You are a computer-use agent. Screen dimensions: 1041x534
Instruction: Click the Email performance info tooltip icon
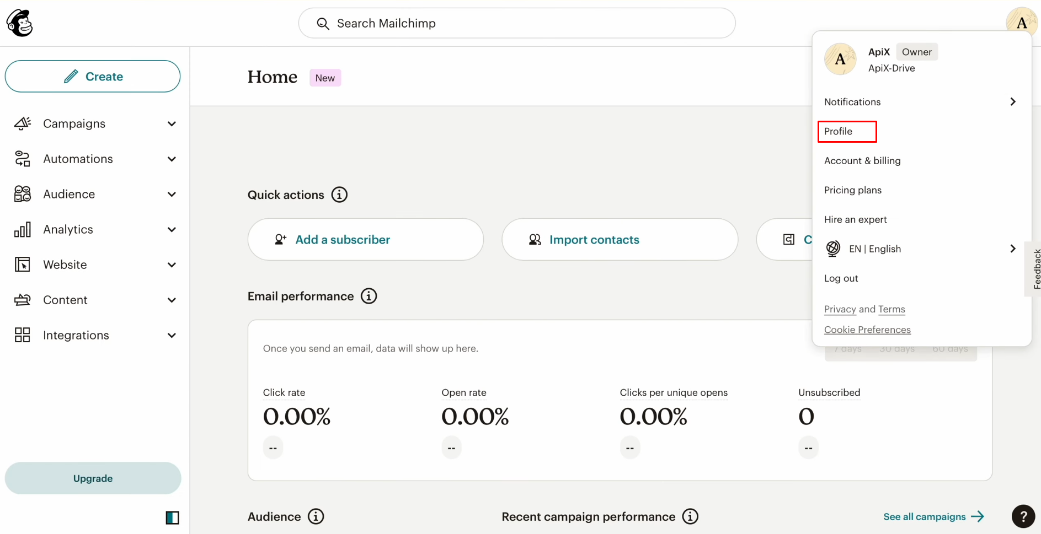tap(369, 296)
